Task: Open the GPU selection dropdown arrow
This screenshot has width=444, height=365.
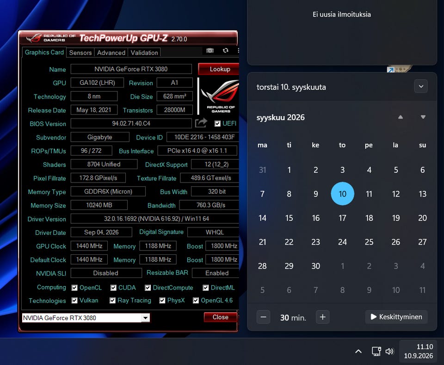Action: (x=145, y=318)
